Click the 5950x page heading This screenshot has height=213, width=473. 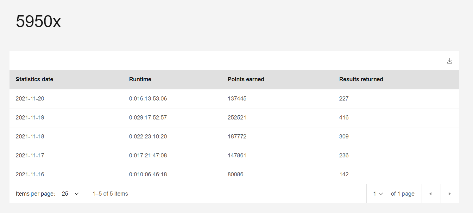click(38, 22)
